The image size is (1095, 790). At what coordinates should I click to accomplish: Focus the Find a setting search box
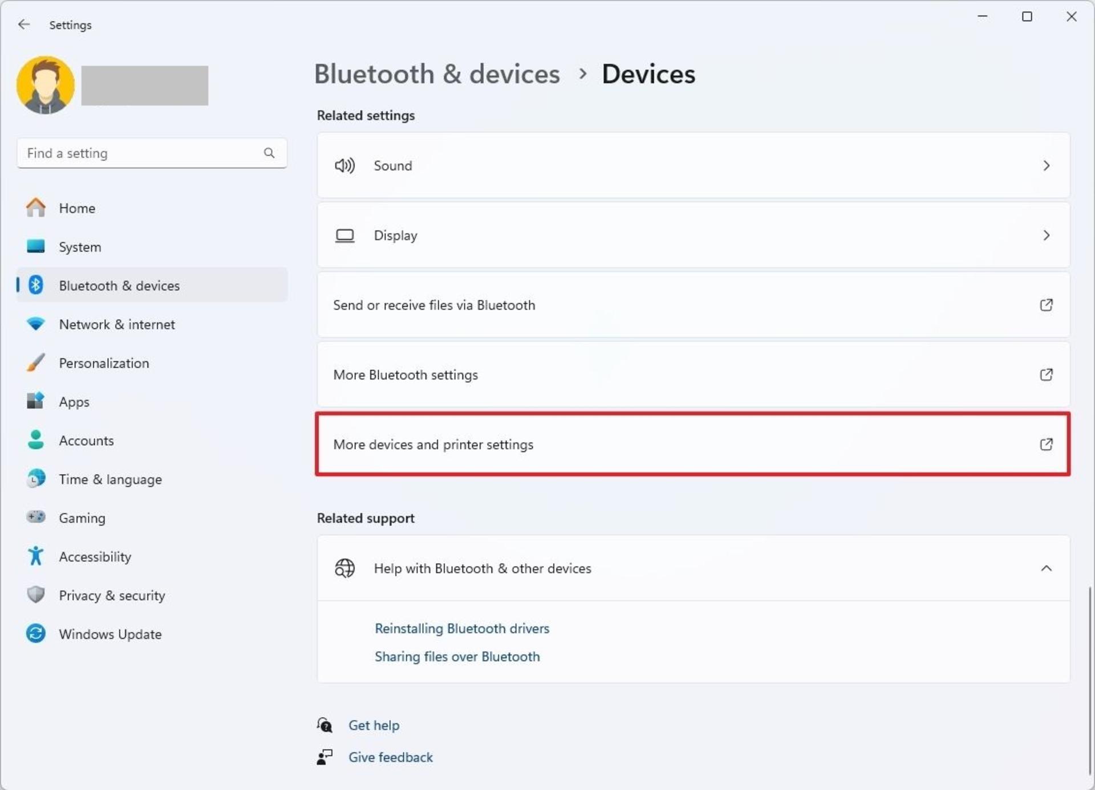click(x=152, y=153)
